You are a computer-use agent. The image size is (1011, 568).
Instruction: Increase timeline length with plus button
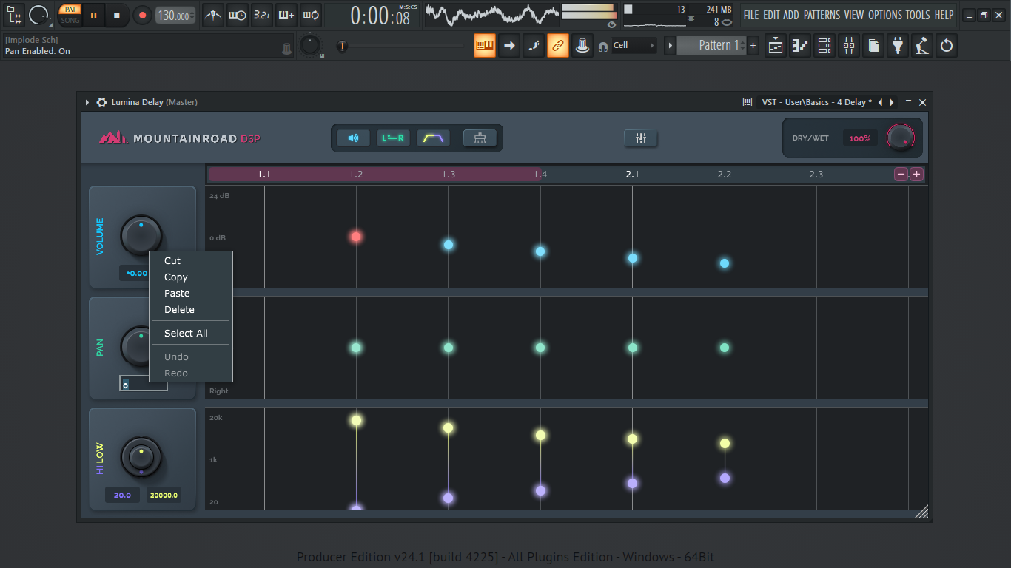916,175
